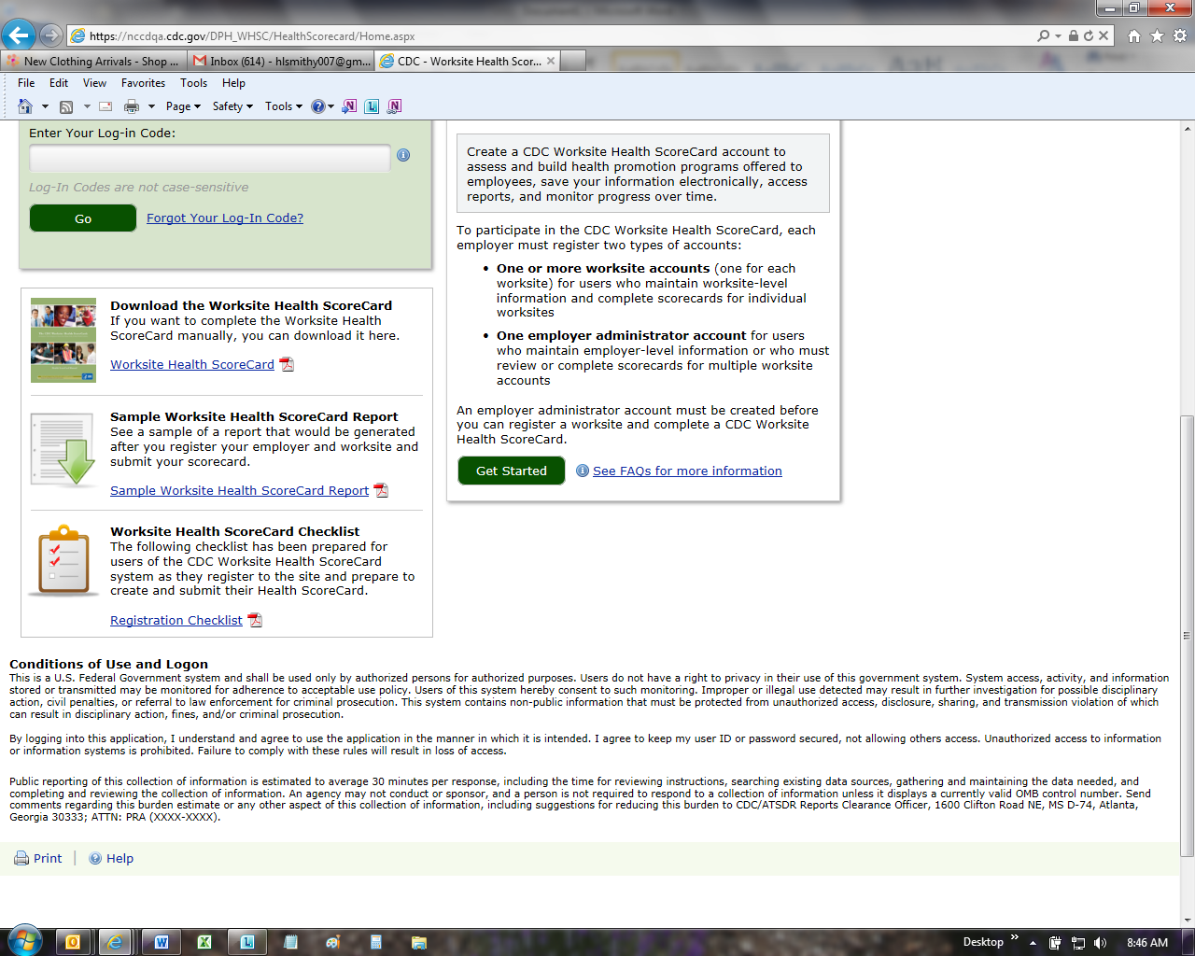Open the Page dropdown menu
The image size is (1195, 956).
[x=183, y=106]
